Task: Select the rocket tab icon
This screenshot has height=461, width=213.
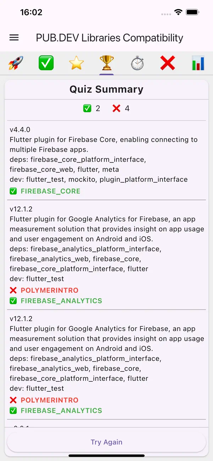Action: pos(15,63)
